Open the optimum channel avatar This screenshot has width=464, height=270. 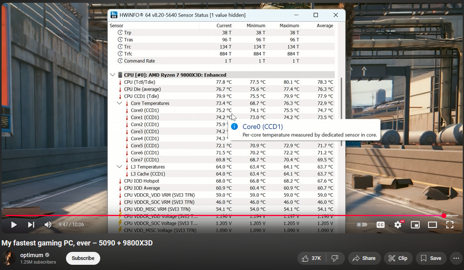(9, 258)
